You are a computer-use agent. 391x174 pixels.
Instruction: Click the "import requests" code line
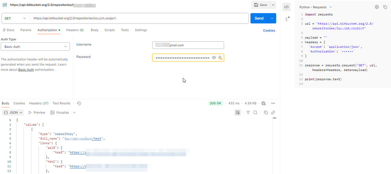pyautogui.click(x=319, y=14)
